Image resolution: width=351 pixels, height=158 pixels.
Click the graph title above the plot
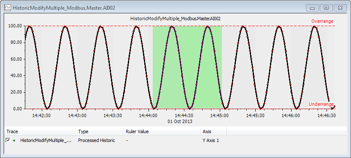(x=175, y=19)
